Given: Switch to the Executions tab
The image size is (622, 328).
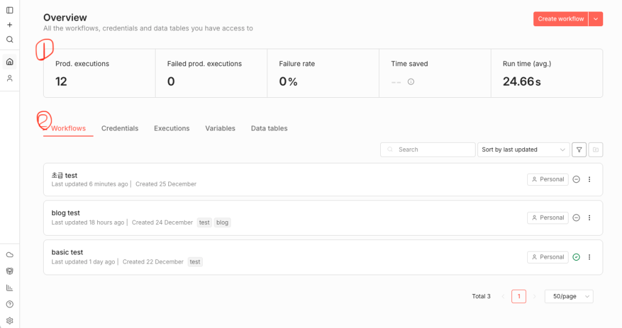Looking at the screenshot, I should [171, 128].
